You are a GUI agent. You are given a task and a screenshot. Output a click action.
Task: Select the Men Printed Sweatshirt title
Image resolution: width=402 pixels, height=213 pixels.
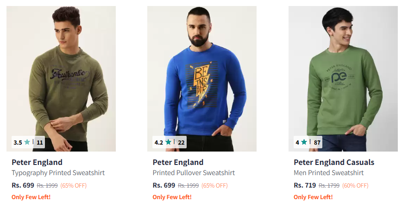328,173
